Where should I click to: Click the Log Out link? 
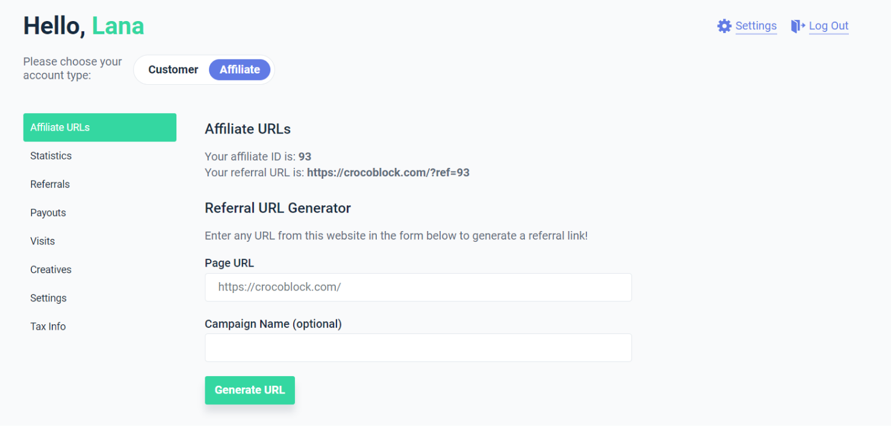(828, 26)
